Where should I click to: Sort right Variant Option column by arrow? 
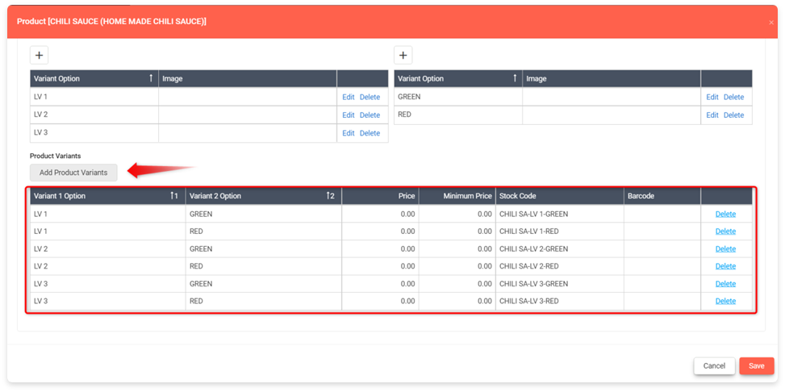[x=515, y=78]
